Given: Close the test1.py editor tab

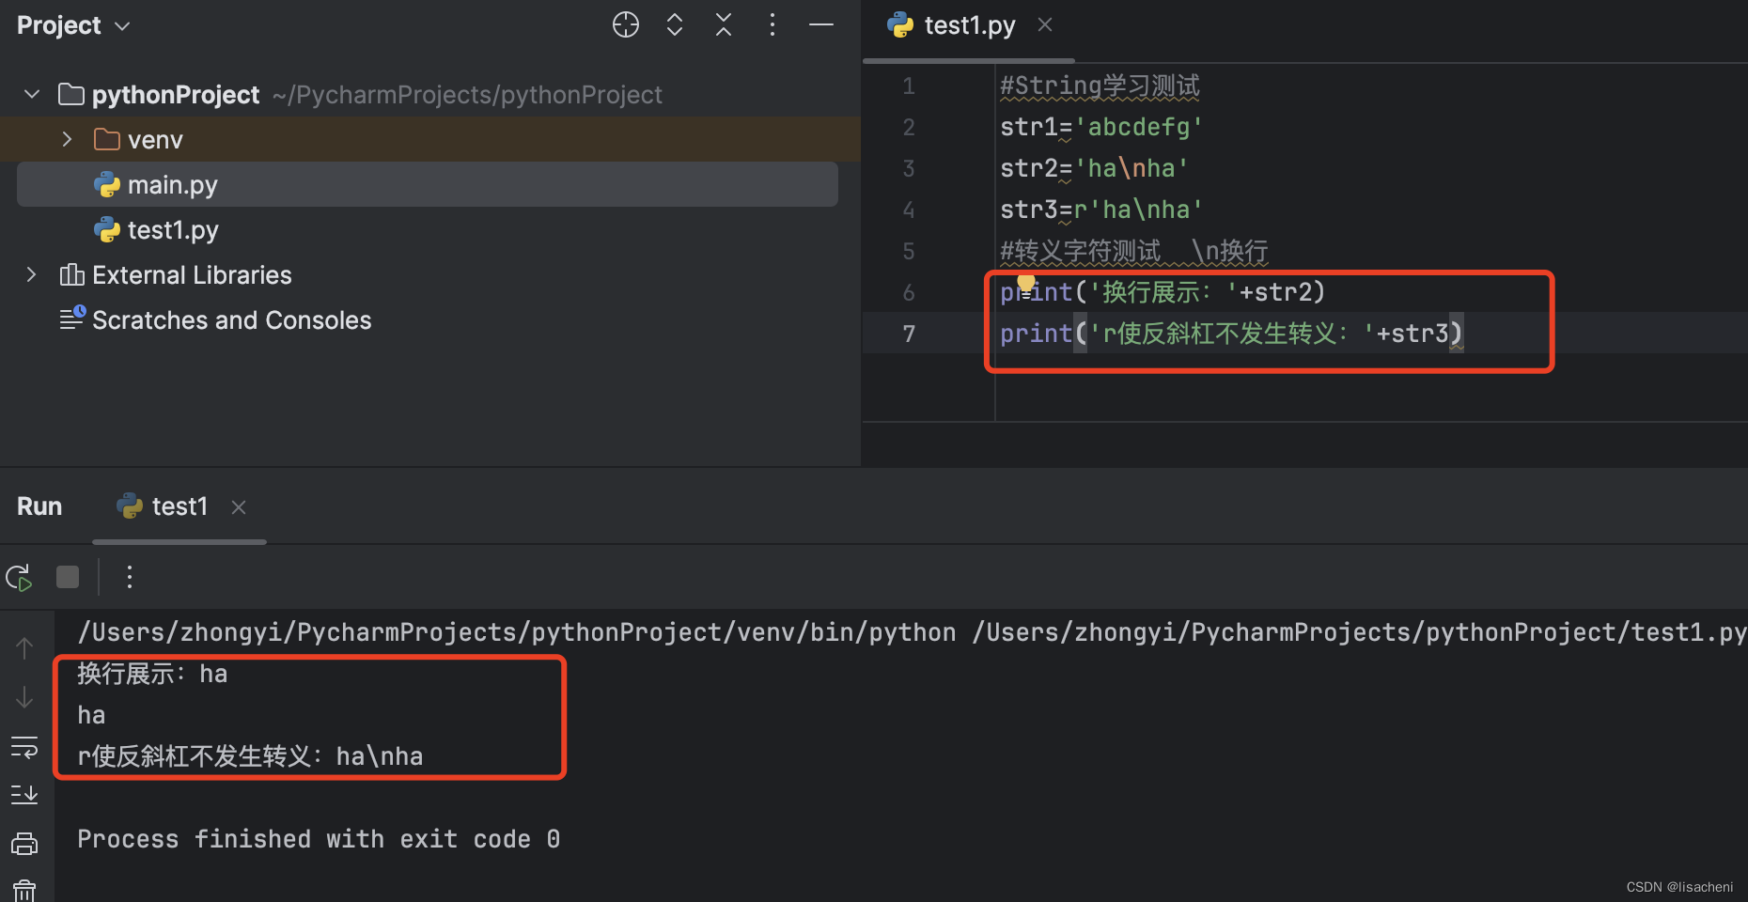Looking at the screenshot, I should click(1045, 25).
